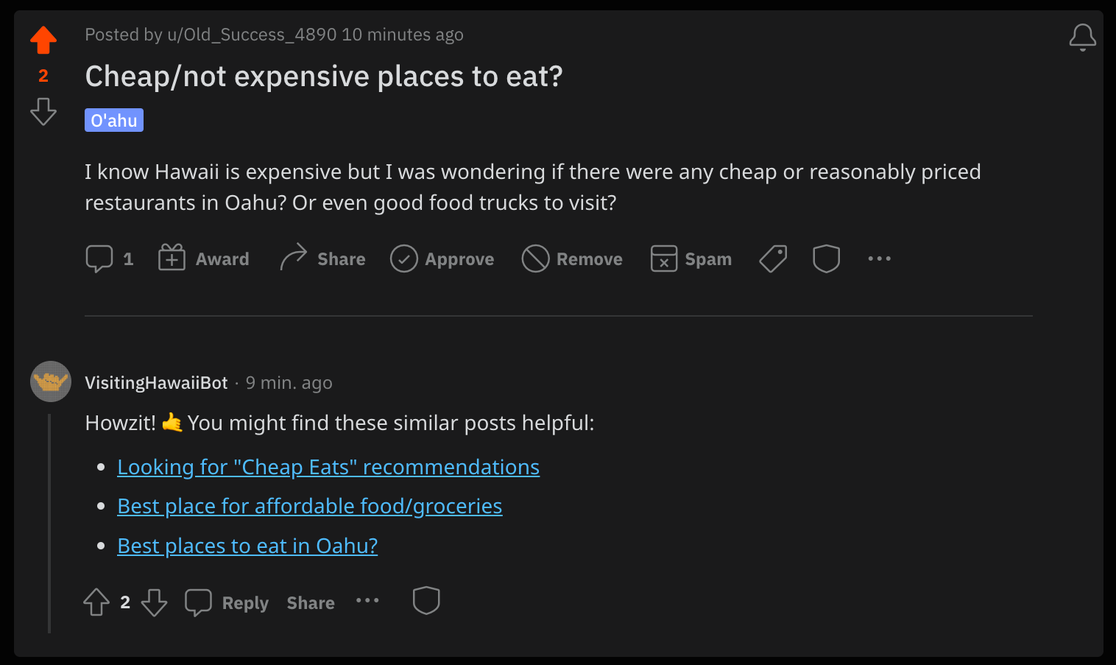Select the O'ahu flair tag
The width and height of the screenshot is (1116, 665).
pyautogui.click(x=114, y=120)
